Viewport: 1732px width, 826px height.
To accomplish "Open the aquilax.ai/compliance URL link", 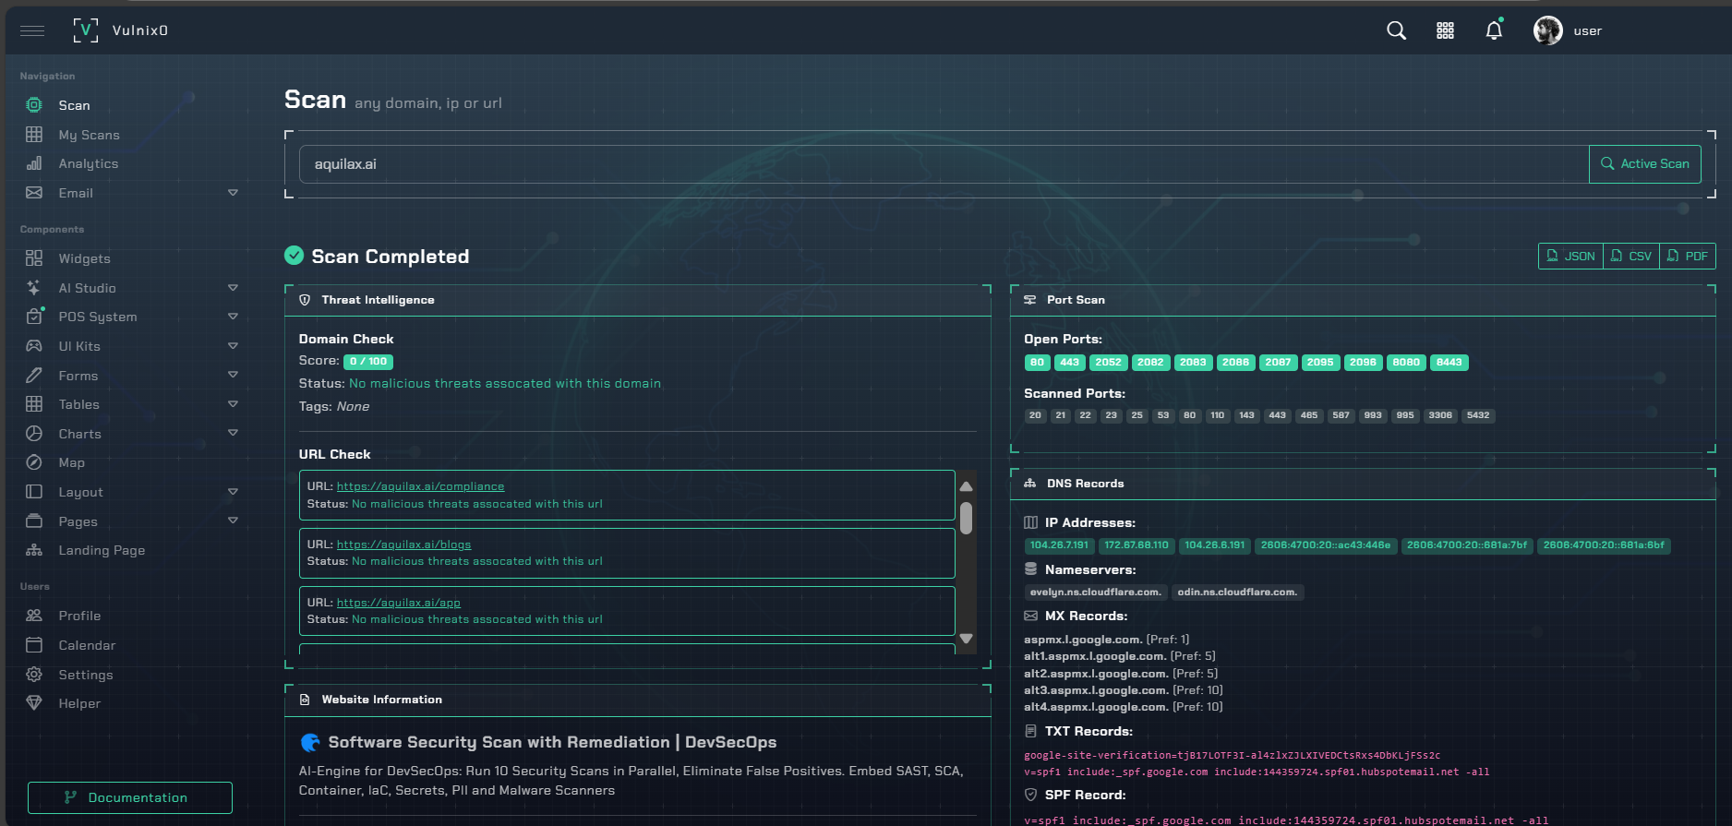I will pyautogui.click(x=420, y=486).
